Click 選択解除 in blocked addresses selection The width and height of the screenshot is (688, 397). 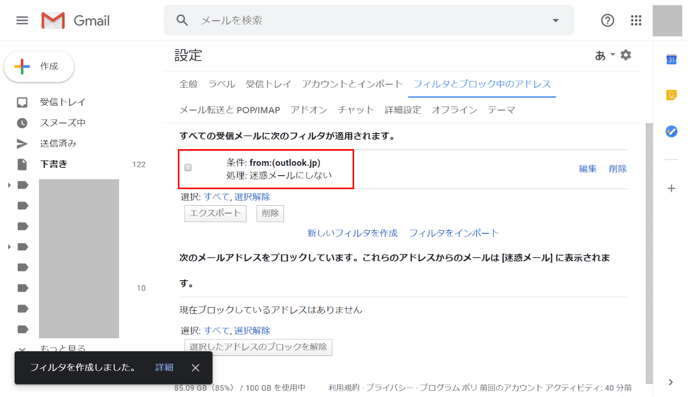(252, 330)
